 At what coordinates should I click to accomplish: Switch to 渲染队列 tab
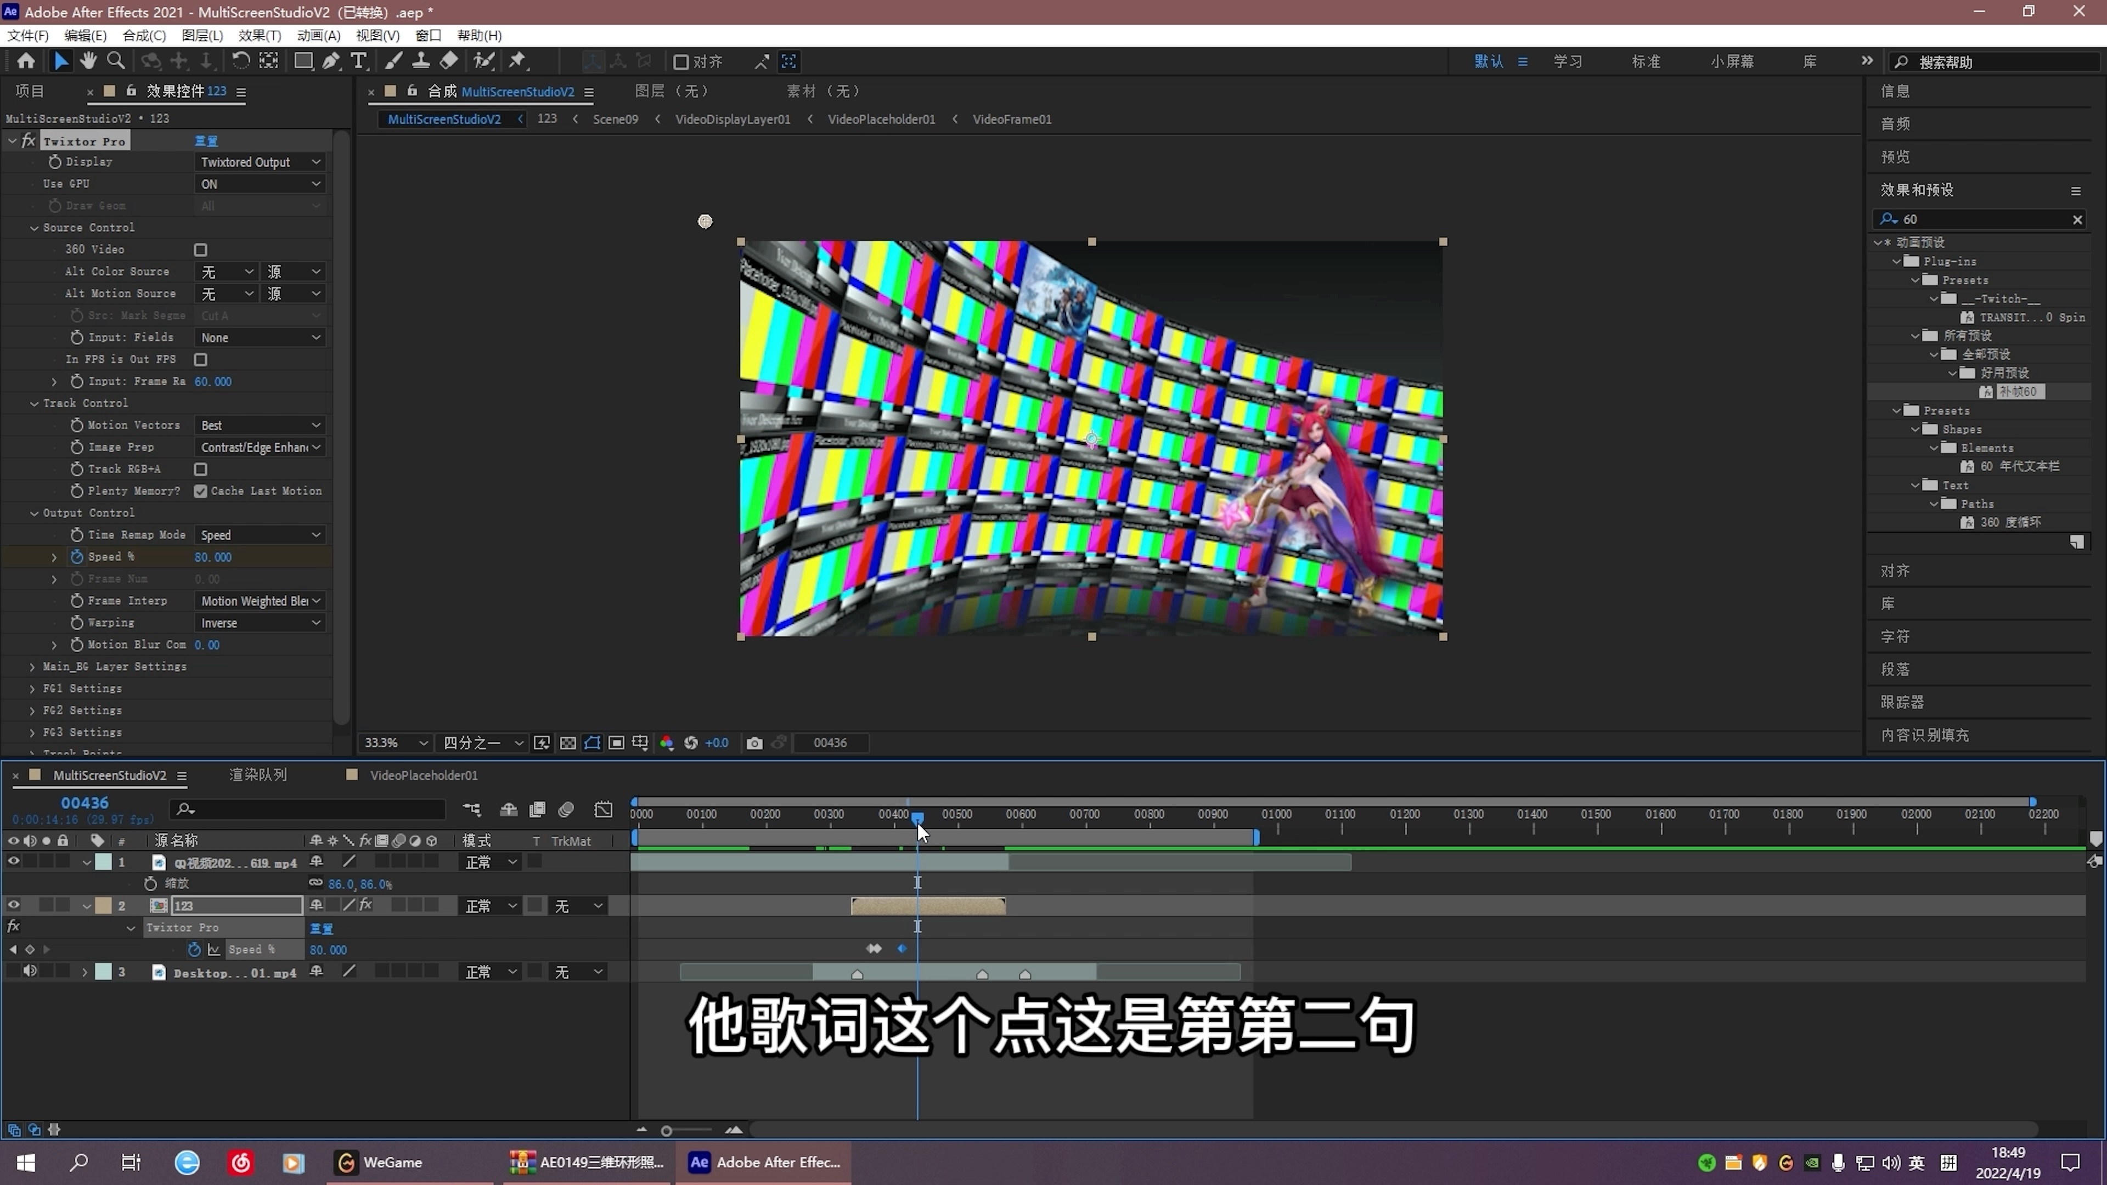(258, 775)
